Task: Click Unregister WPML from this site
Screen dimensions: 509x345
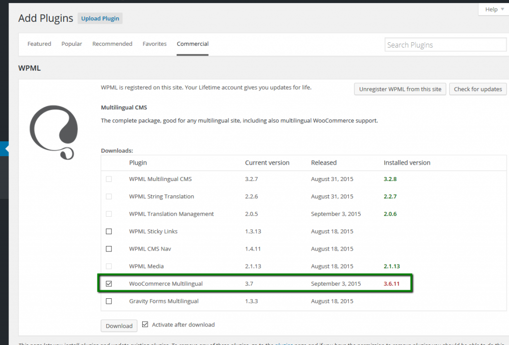Action: pos(400,89)
